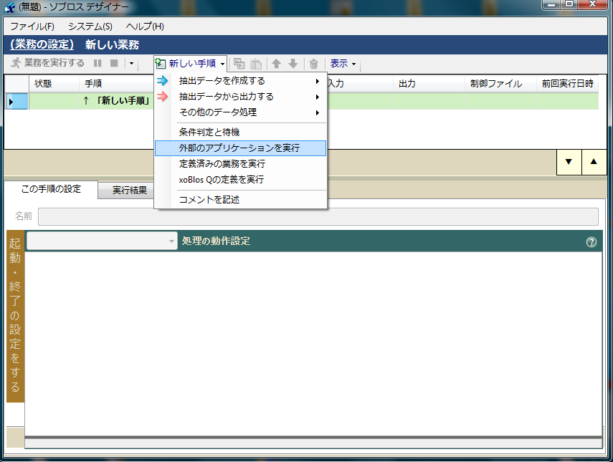Switch to この手順の設定 tab
Screen dimensions: 613x462
pos(51,189)
